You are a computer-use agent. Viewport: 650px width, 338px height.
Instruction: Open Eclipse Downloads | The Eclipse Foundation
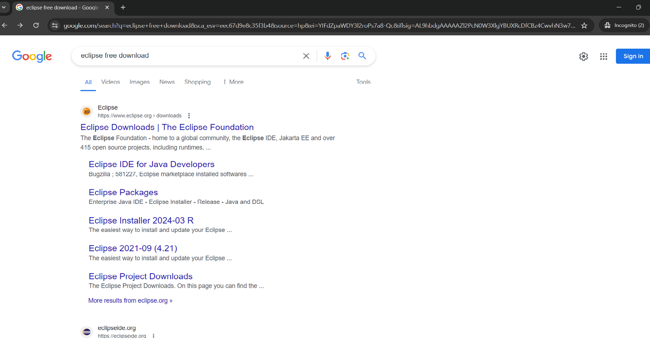pyautogui.click(x=167, y=127)
